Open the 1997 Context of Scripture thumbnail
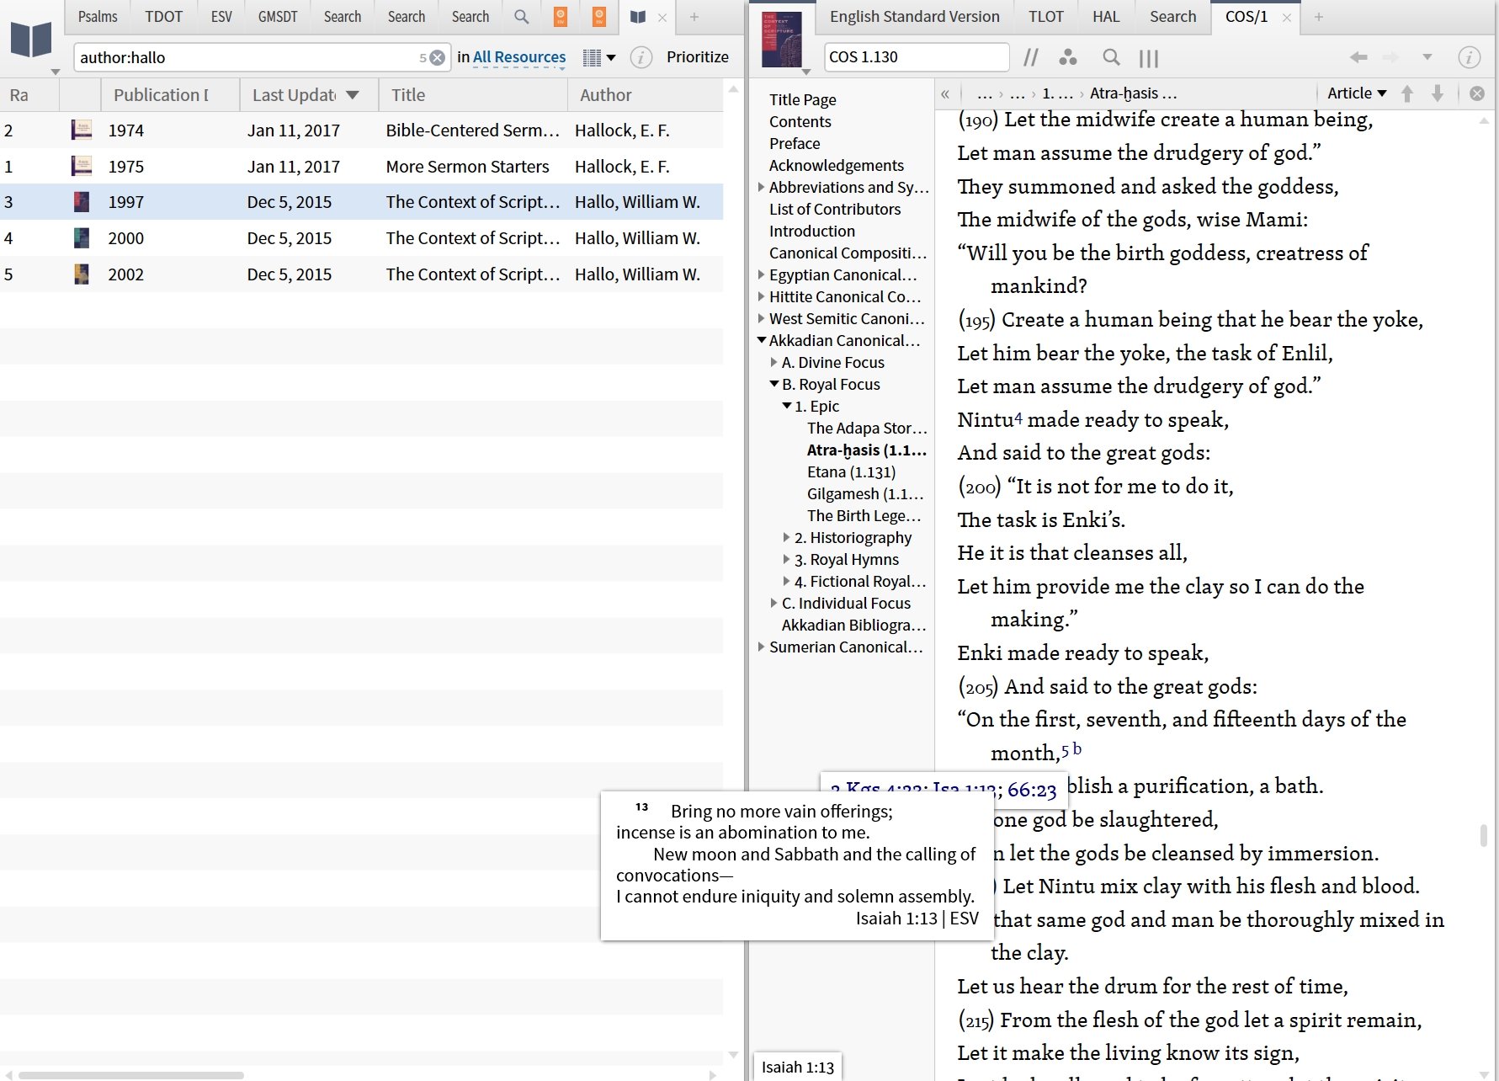The width and height of the screenshot is (1499, 1081). tap(82, 202)
